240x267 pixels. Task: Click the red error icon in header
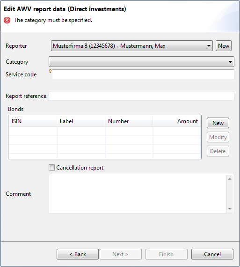point(7,20)
